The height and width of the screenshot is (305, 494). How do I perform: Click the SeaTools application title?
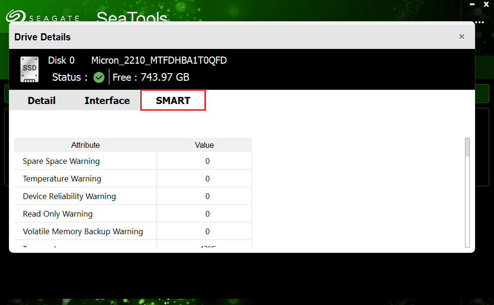(x=132, y=18)
